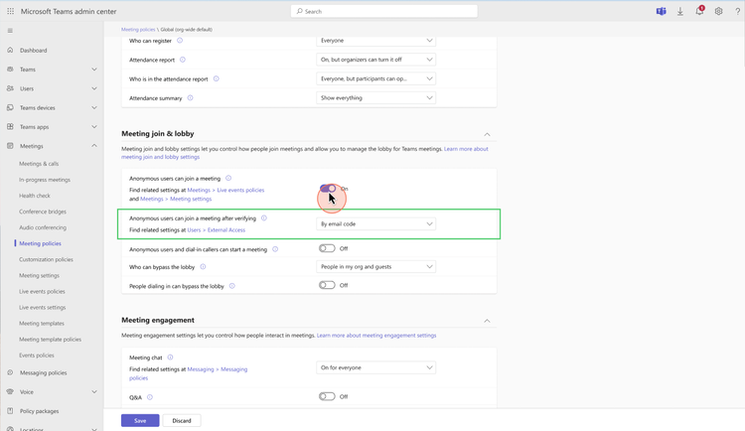The image size is (745, 431).
Task: Collapse the navigation with the hamburger icon
Action: coord(10,31)
